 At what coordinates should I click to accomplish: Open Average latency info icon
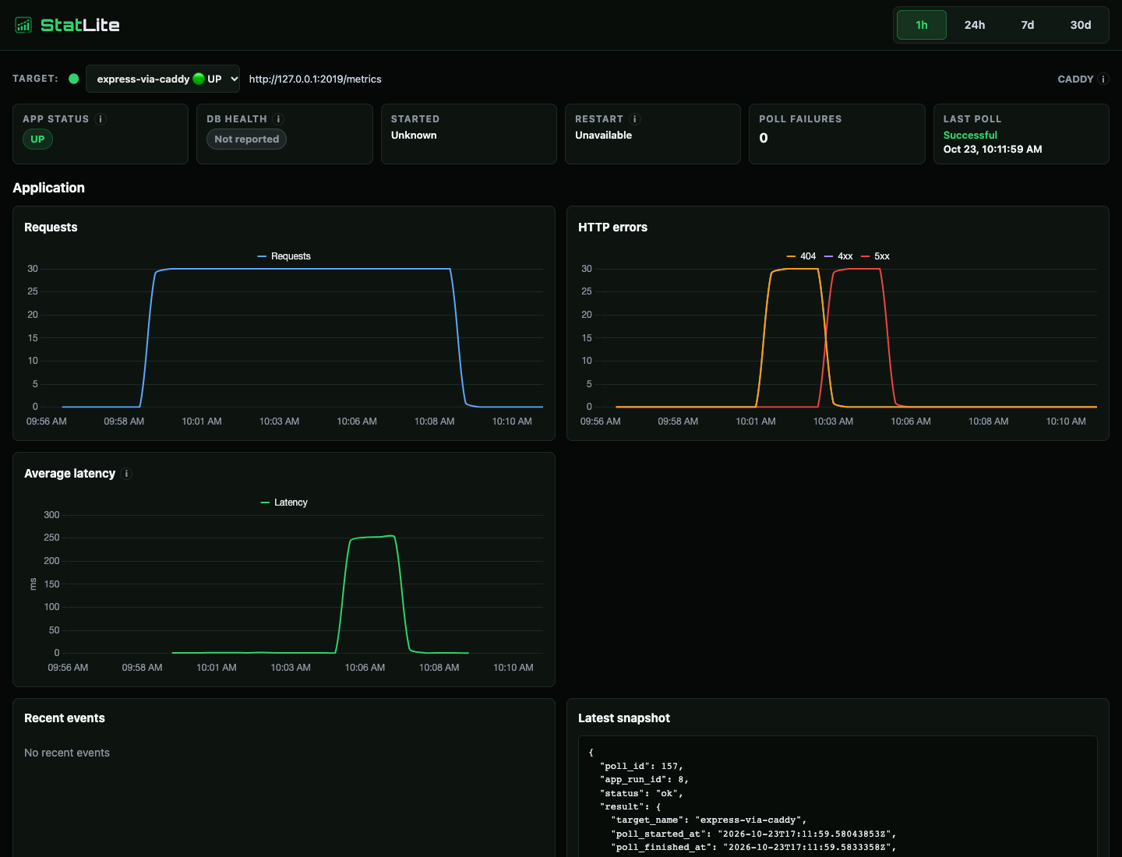pyautogui.click(x=126, y=474)
